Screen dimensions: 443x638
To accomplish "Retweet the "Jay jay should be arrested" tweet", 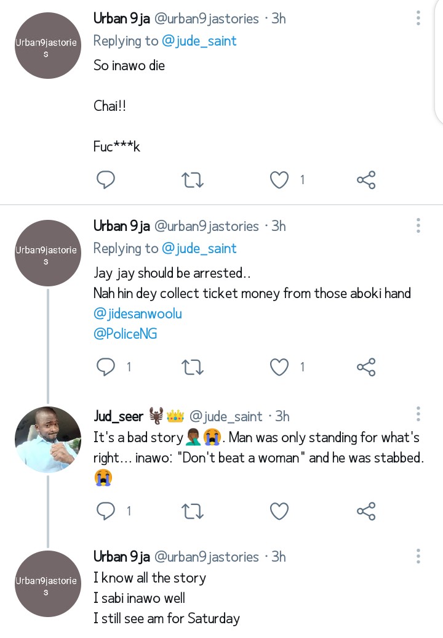I will tap(193, 367).
